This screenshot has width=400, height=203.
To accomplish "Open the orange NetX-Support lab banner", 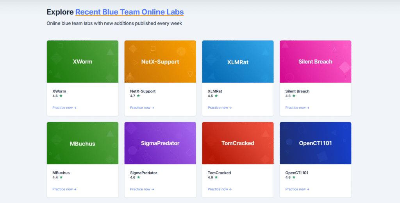I will (x=160, y=61).
